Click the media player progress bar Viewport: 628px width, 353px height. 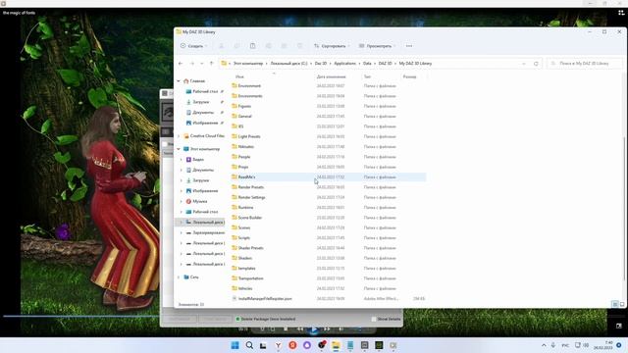tap(81, 316)
